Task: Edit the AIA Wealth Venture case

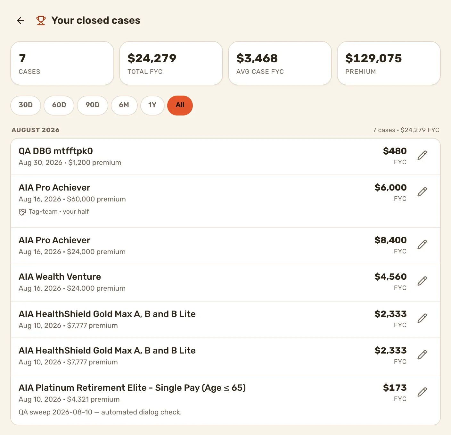Action: (422, 281)
